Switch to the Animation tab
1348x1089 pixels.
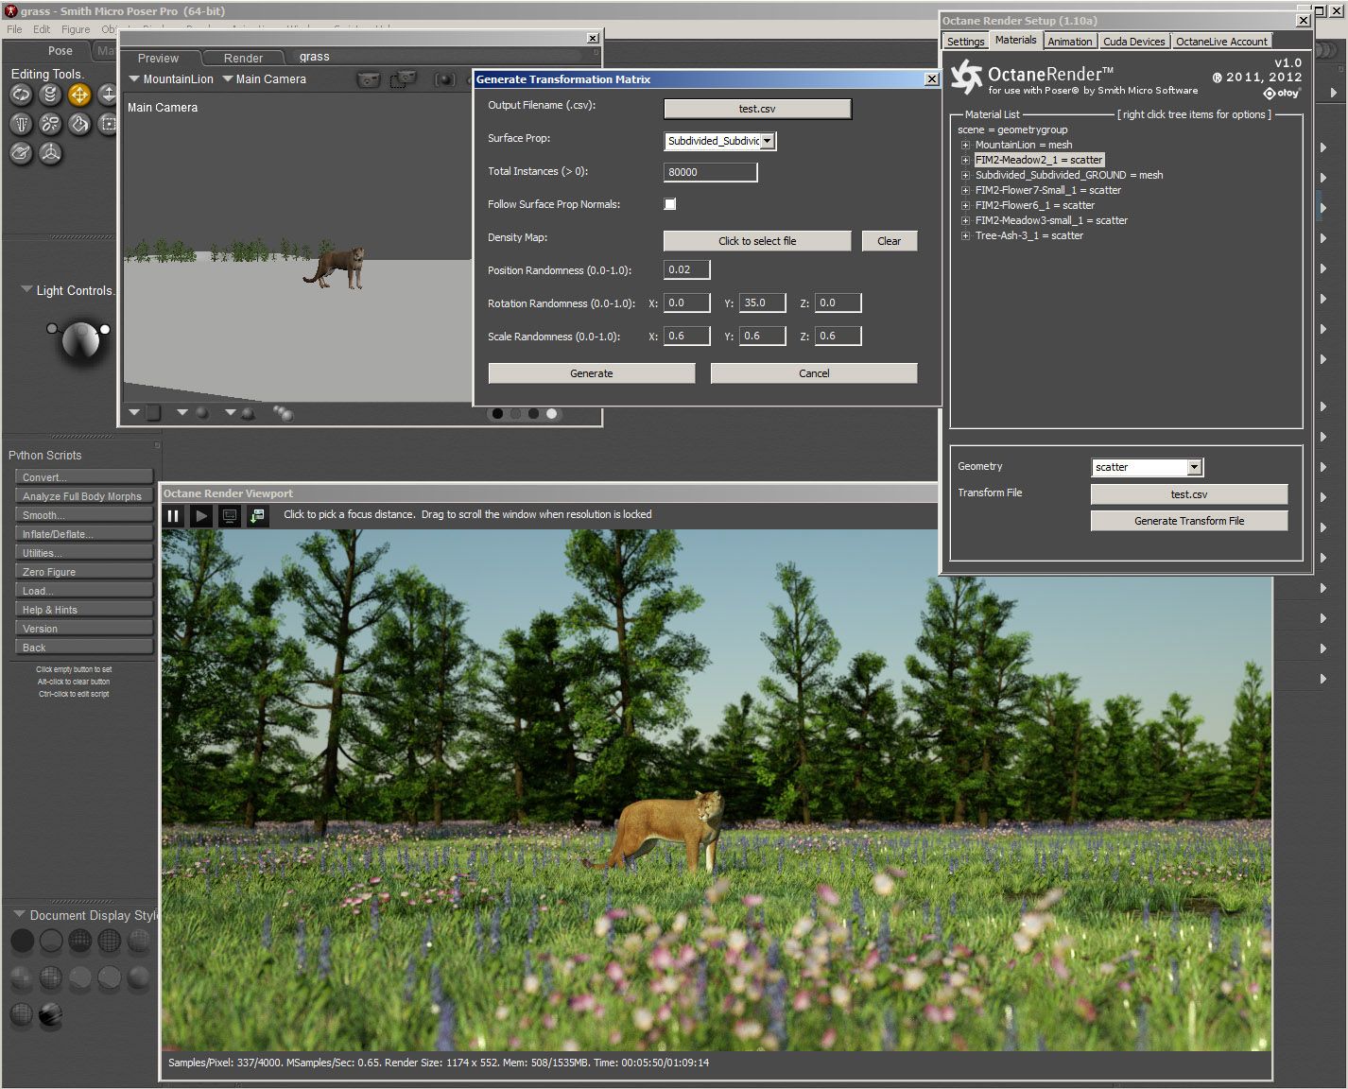click(1070, 42)
